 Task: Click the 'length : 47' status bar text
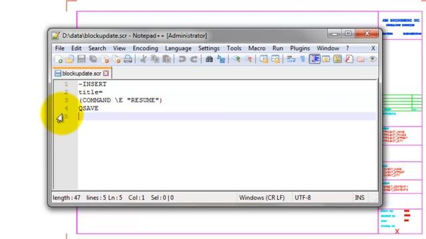coord(67,198)
